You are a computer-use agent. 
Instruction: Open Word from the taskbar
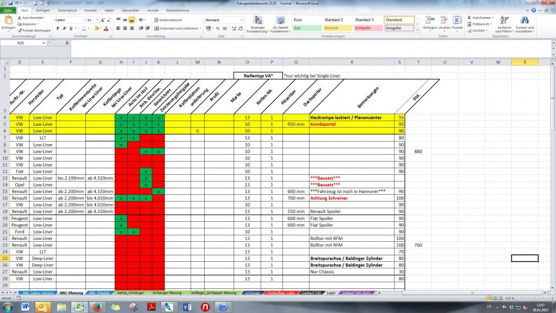click(25, 307)
